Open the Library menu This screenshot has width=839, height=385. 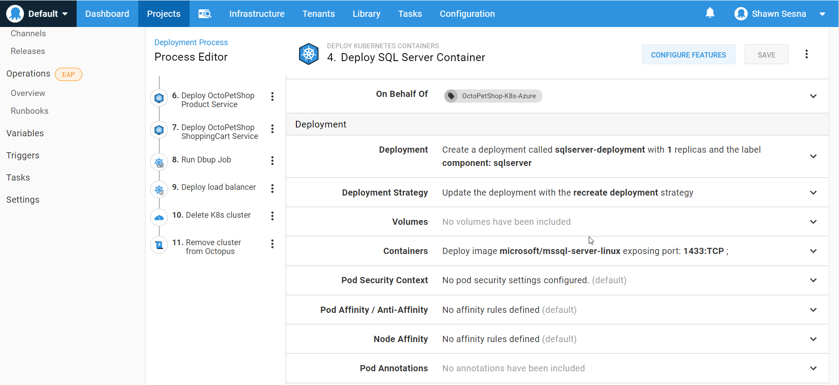366,14
